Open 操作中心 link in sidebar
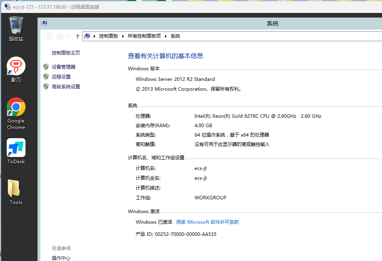 pyautogui.click(x=61, y=258)
